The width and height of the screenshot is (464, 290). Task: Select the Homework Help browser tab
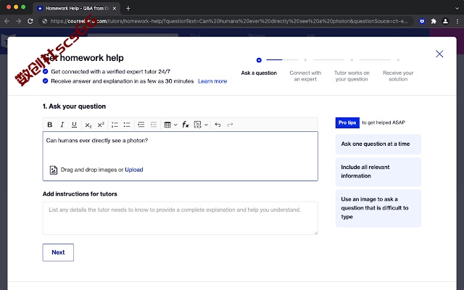tap(76, 8)
